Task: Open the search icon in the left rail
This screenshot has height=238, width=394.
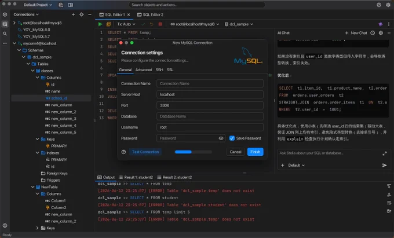Action: pos(5,34)
